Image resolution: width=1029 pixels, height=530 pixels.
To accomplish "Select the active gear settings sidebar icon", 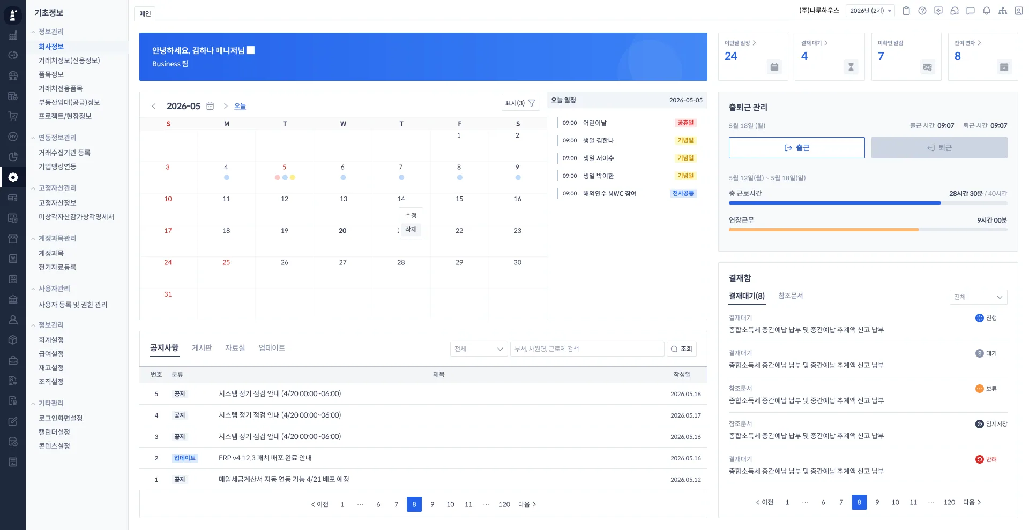I will click(x=13, y=177).
